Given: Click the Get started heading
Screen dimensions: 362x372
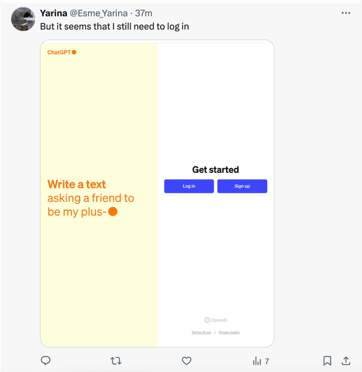Looking at the screenshot, I should point(216,170).
